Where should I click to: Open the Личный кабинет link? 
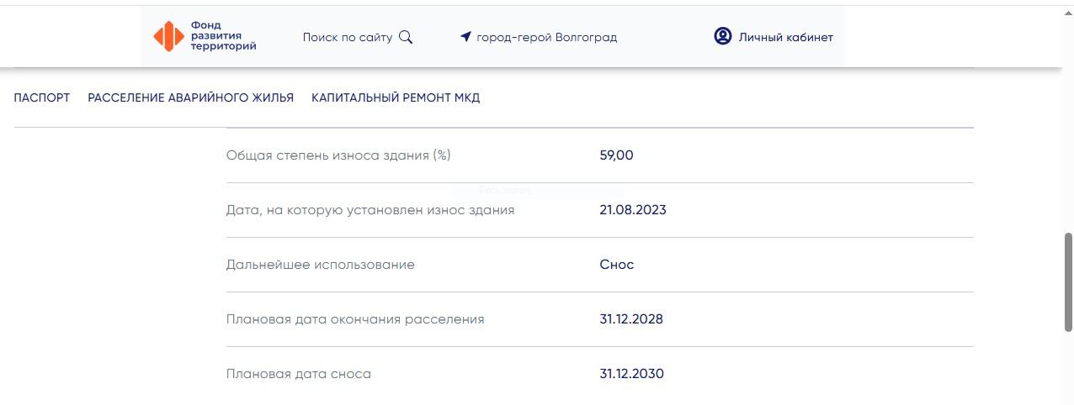[785, 37]
